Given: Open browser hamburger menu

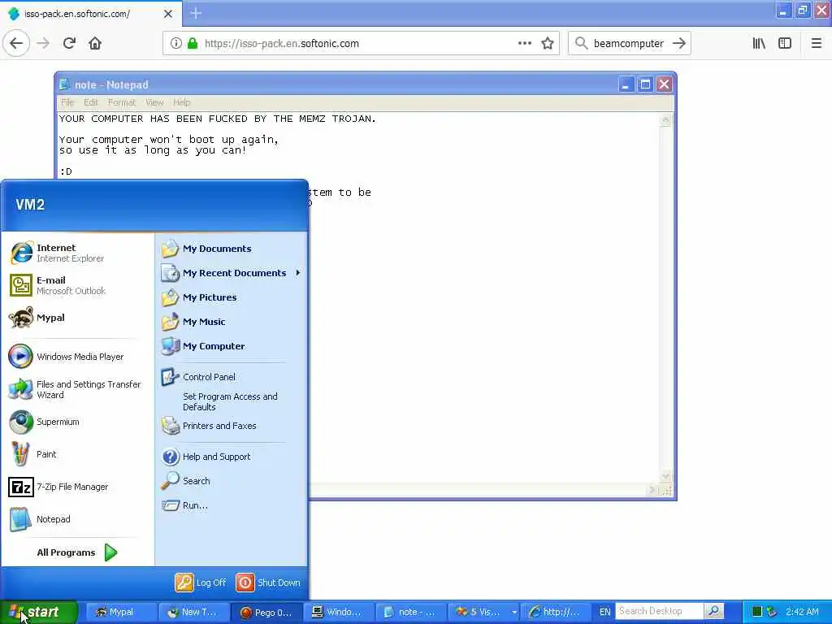Looking at the screenshot, I should (817, 44).
